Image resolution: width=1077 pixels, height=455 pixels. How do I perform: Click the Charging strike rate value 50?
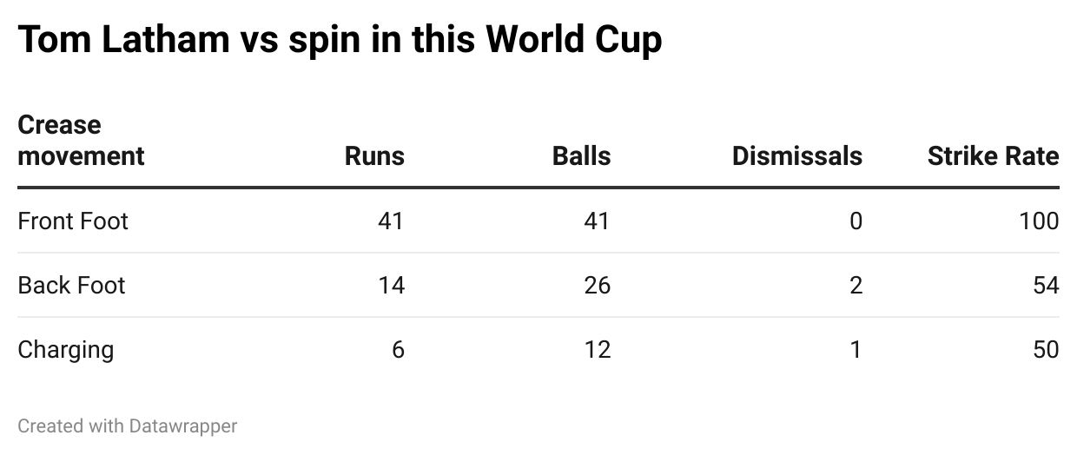pos(1046,350)
